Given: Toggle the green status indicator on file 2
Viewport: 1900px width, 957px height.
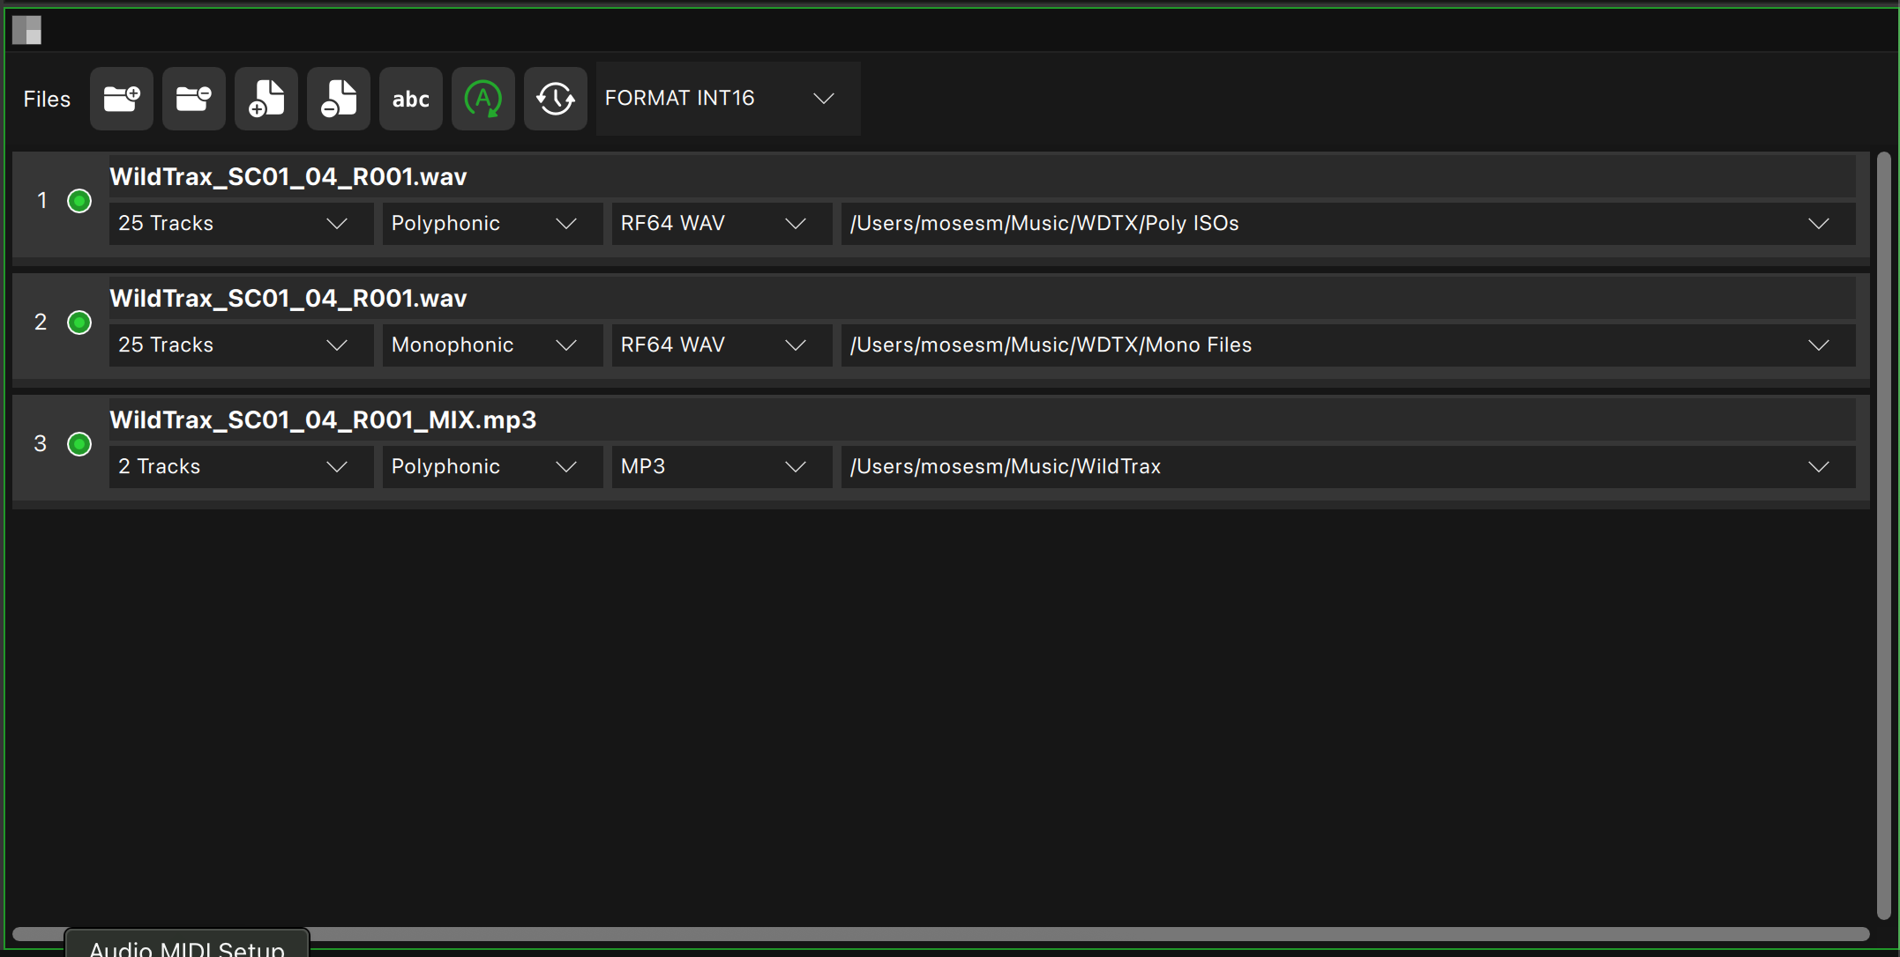Looking at the screenshot, I should [79, 323].
